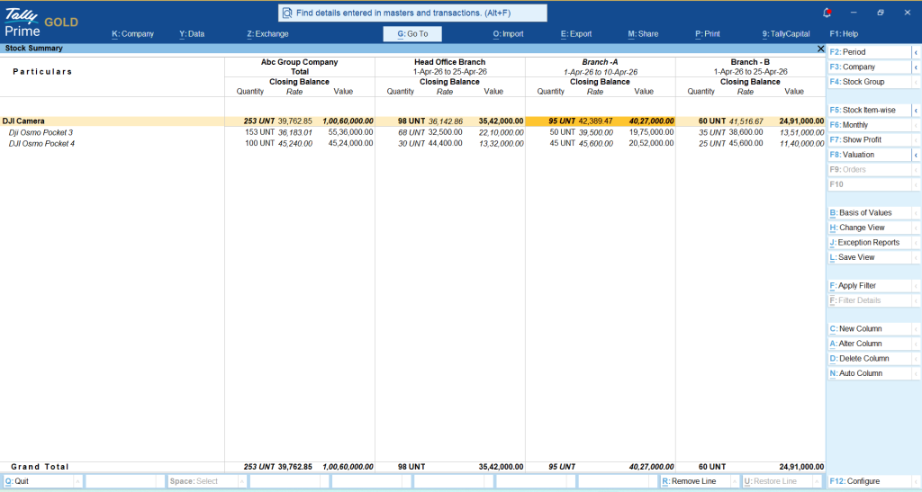Click the Find details search field

click(x=412, y=13)
